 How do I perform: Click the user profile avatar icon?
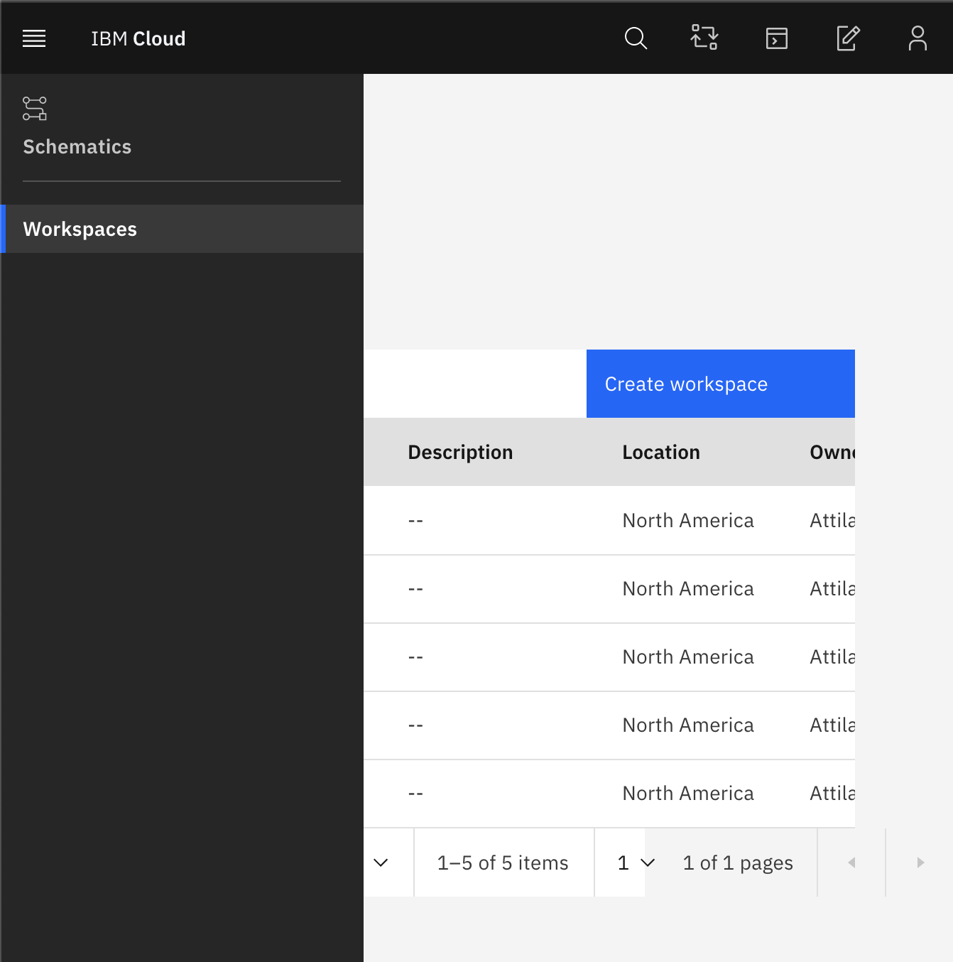point(917,38)
